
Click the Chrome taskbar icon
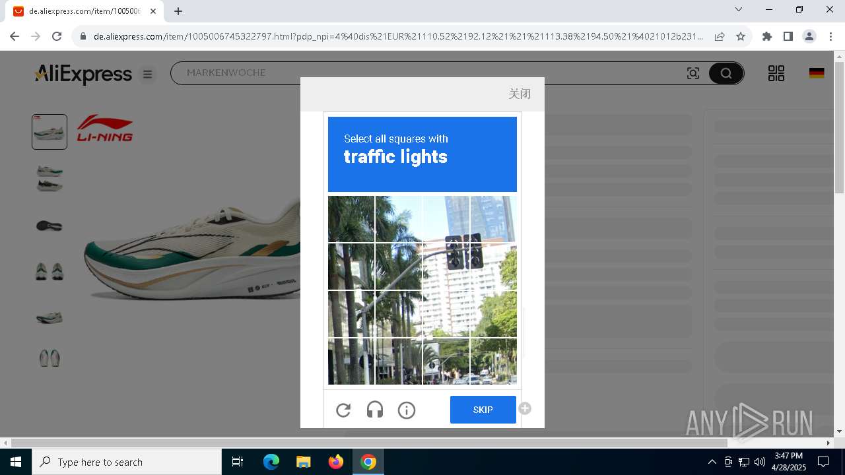[x=368, y=462]
